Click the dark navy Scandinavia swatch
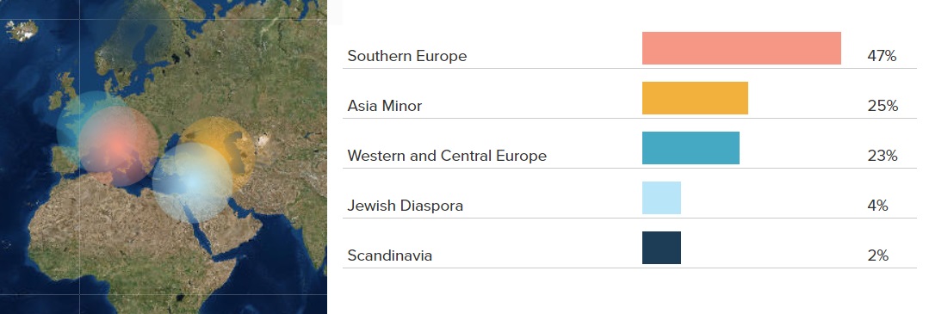Screen dimensions: 929x314 (x=661, y=247)
